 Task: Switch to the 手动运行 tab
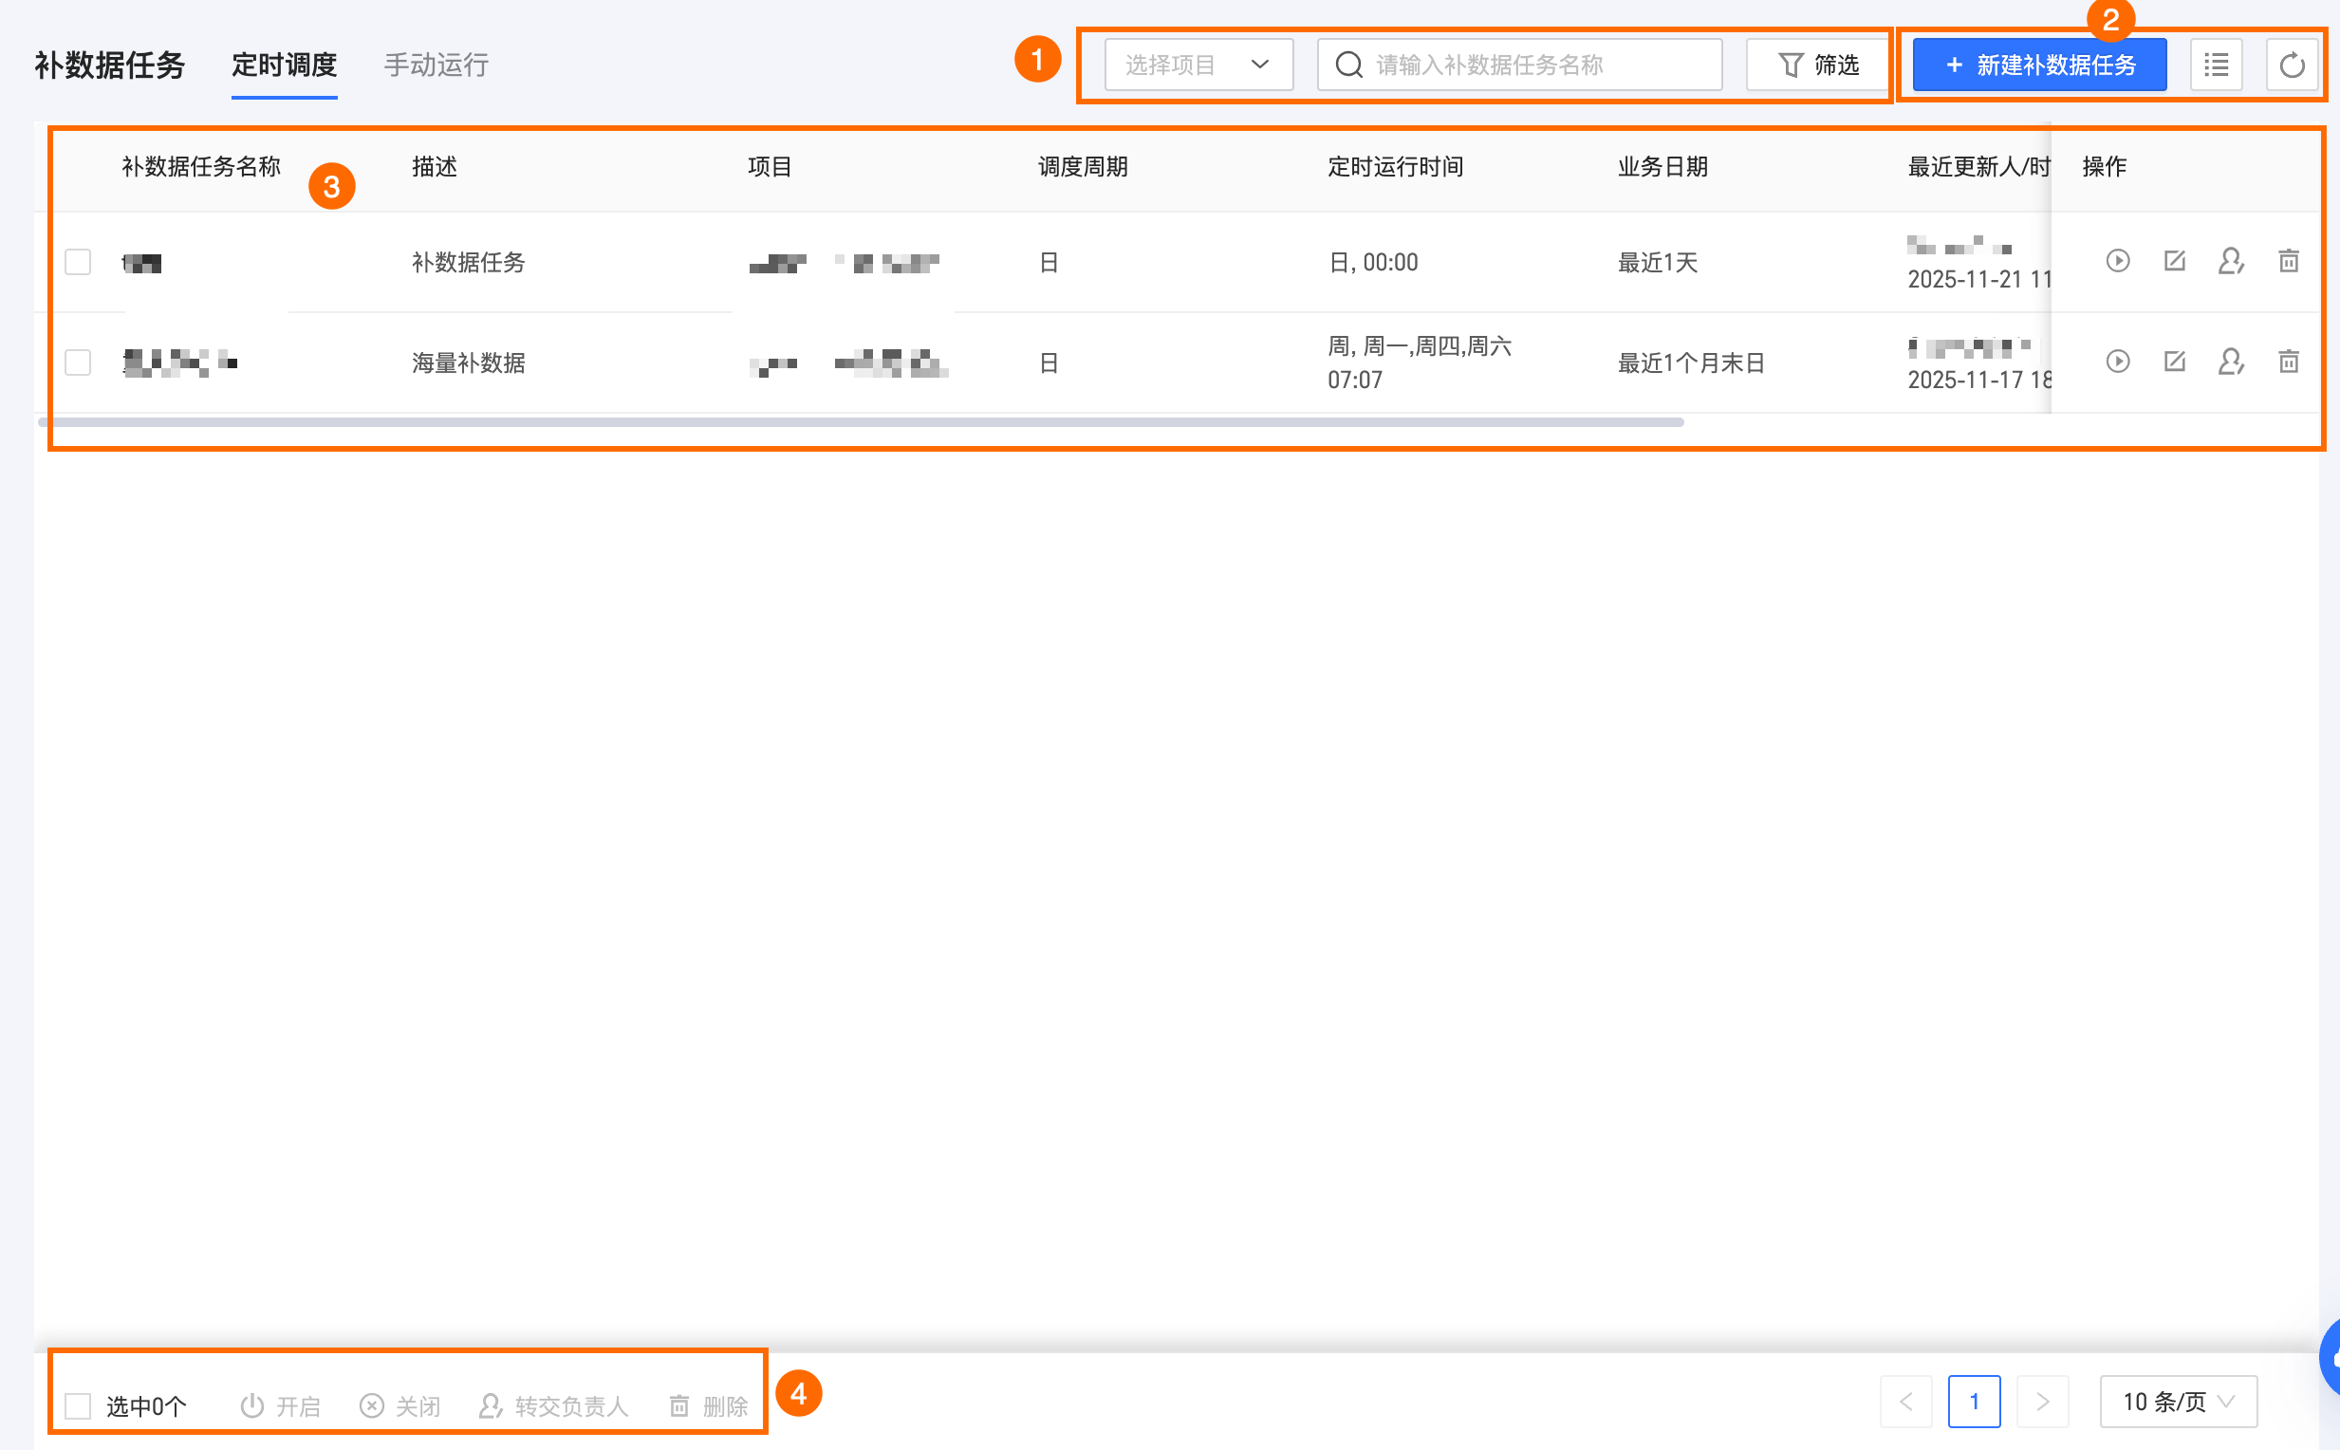pyautogui.click(x=436, y=65)
